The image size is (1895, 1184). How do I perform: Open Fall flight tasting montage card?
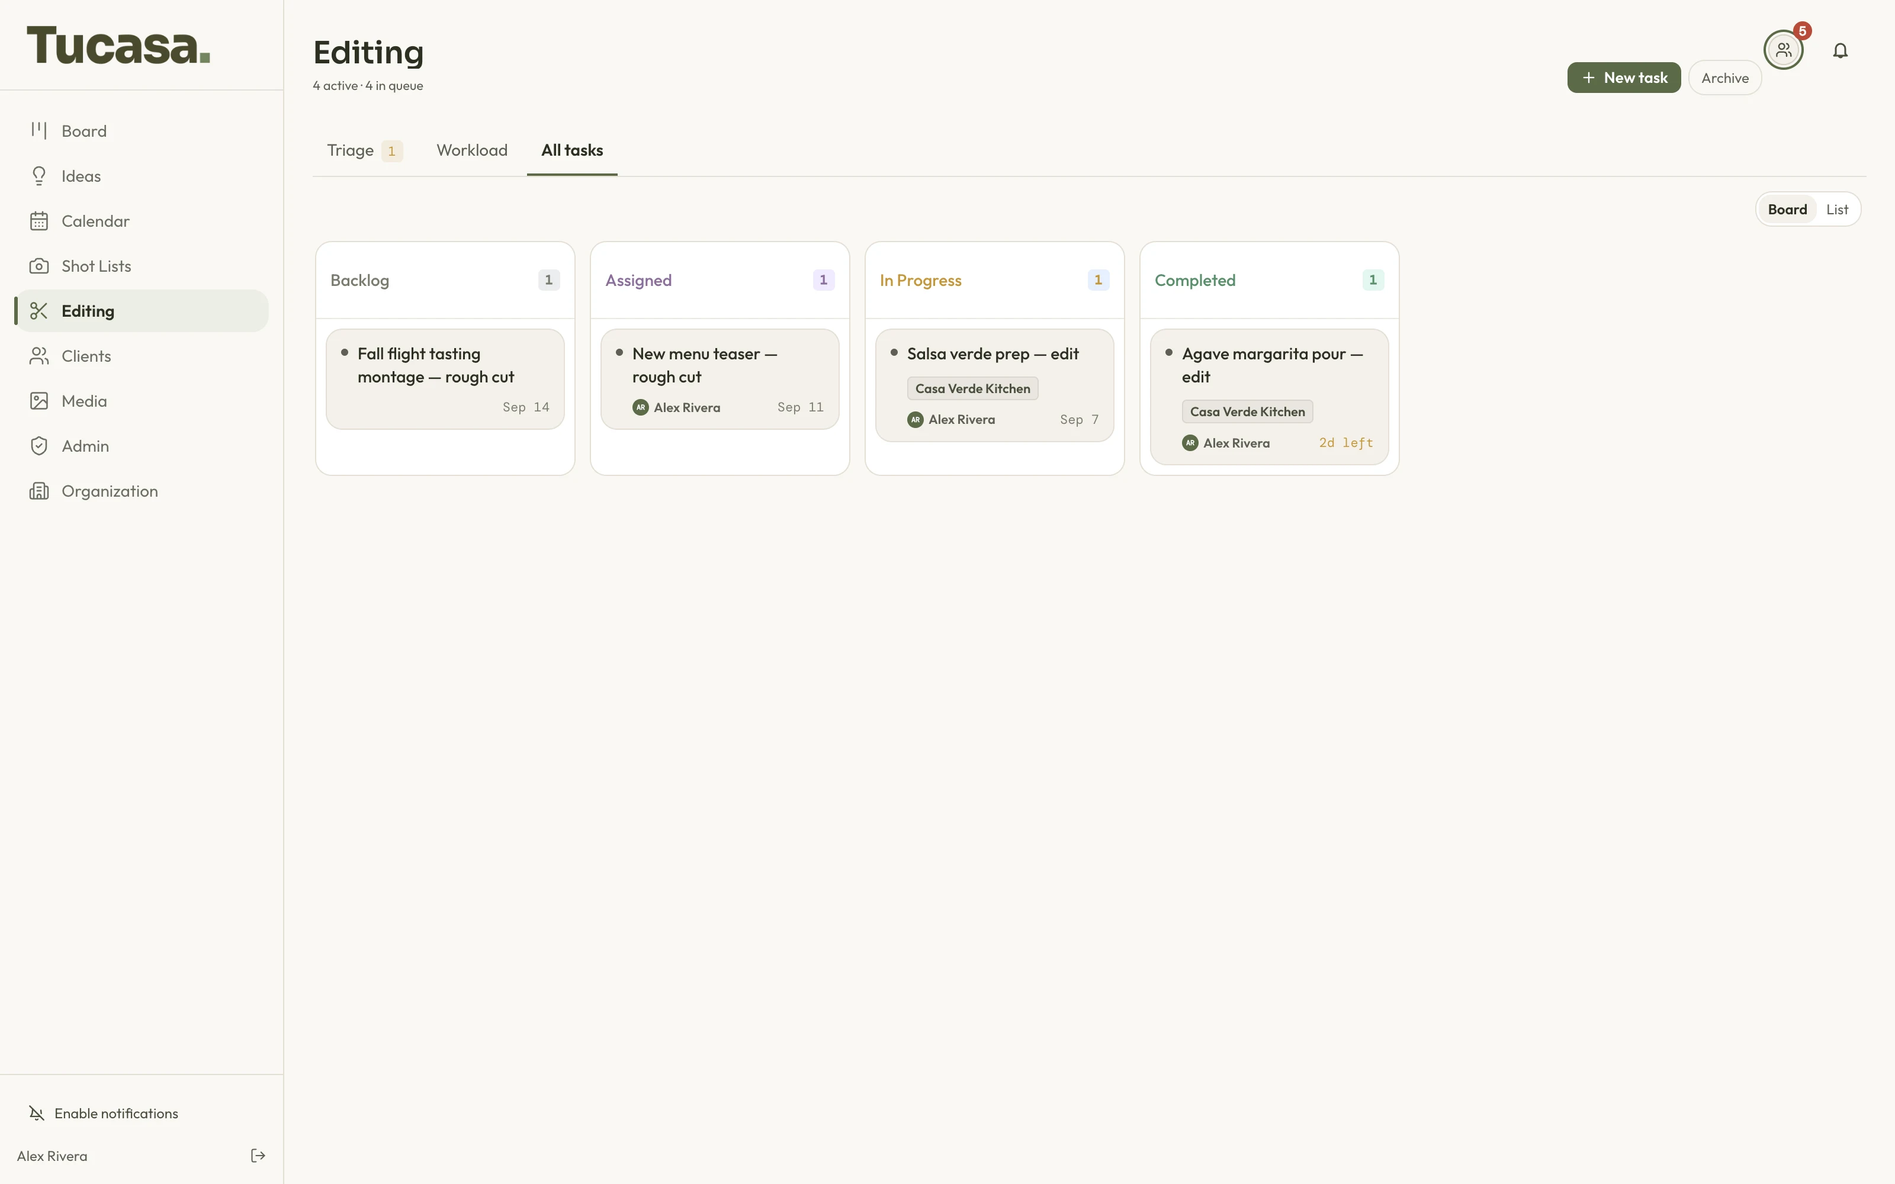click(445, 379)
